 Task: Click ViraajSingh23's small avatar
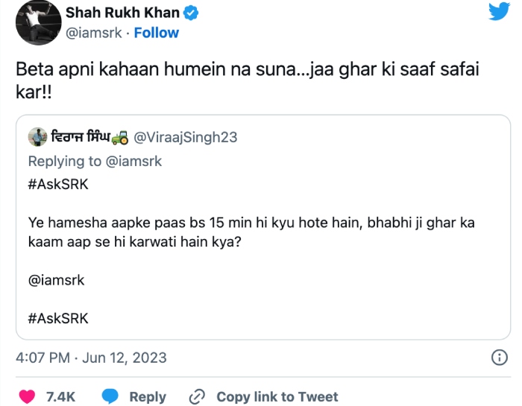(38, 137)
